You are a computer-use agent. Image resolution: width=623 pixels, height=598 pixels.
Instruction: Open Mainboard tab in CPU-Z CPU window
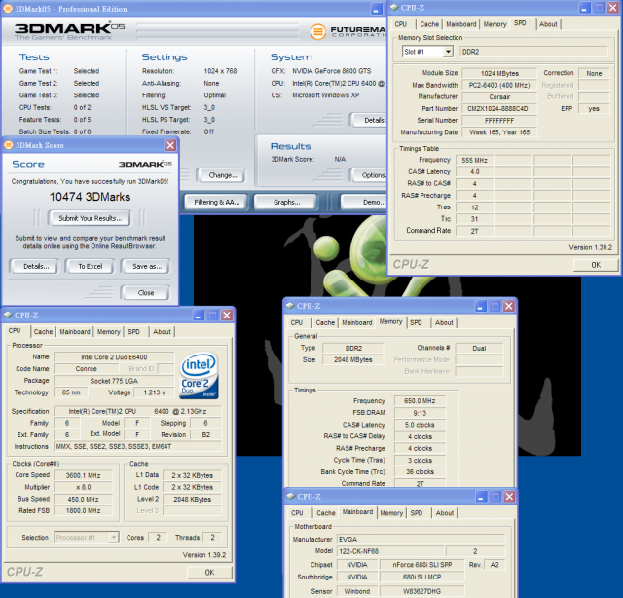click(75, 331)
